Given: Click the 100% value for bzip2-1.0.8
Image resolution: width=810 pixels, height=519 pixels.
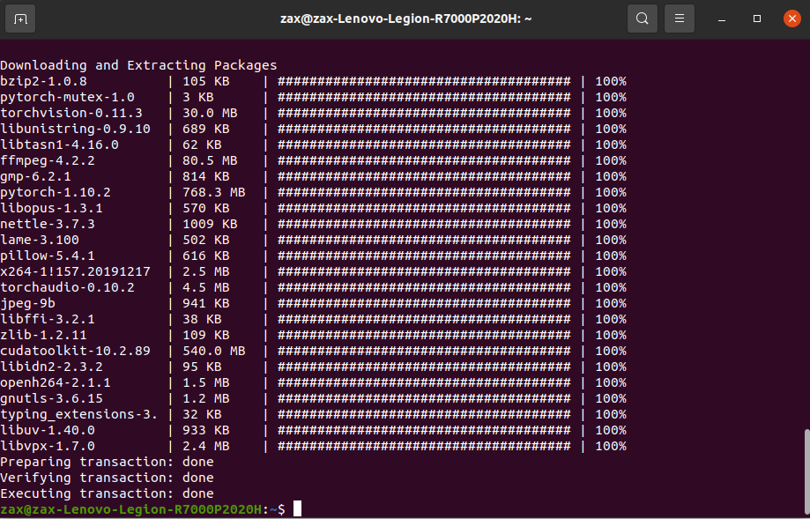Looking at the screenshot, I should click(x=611, y=82).
